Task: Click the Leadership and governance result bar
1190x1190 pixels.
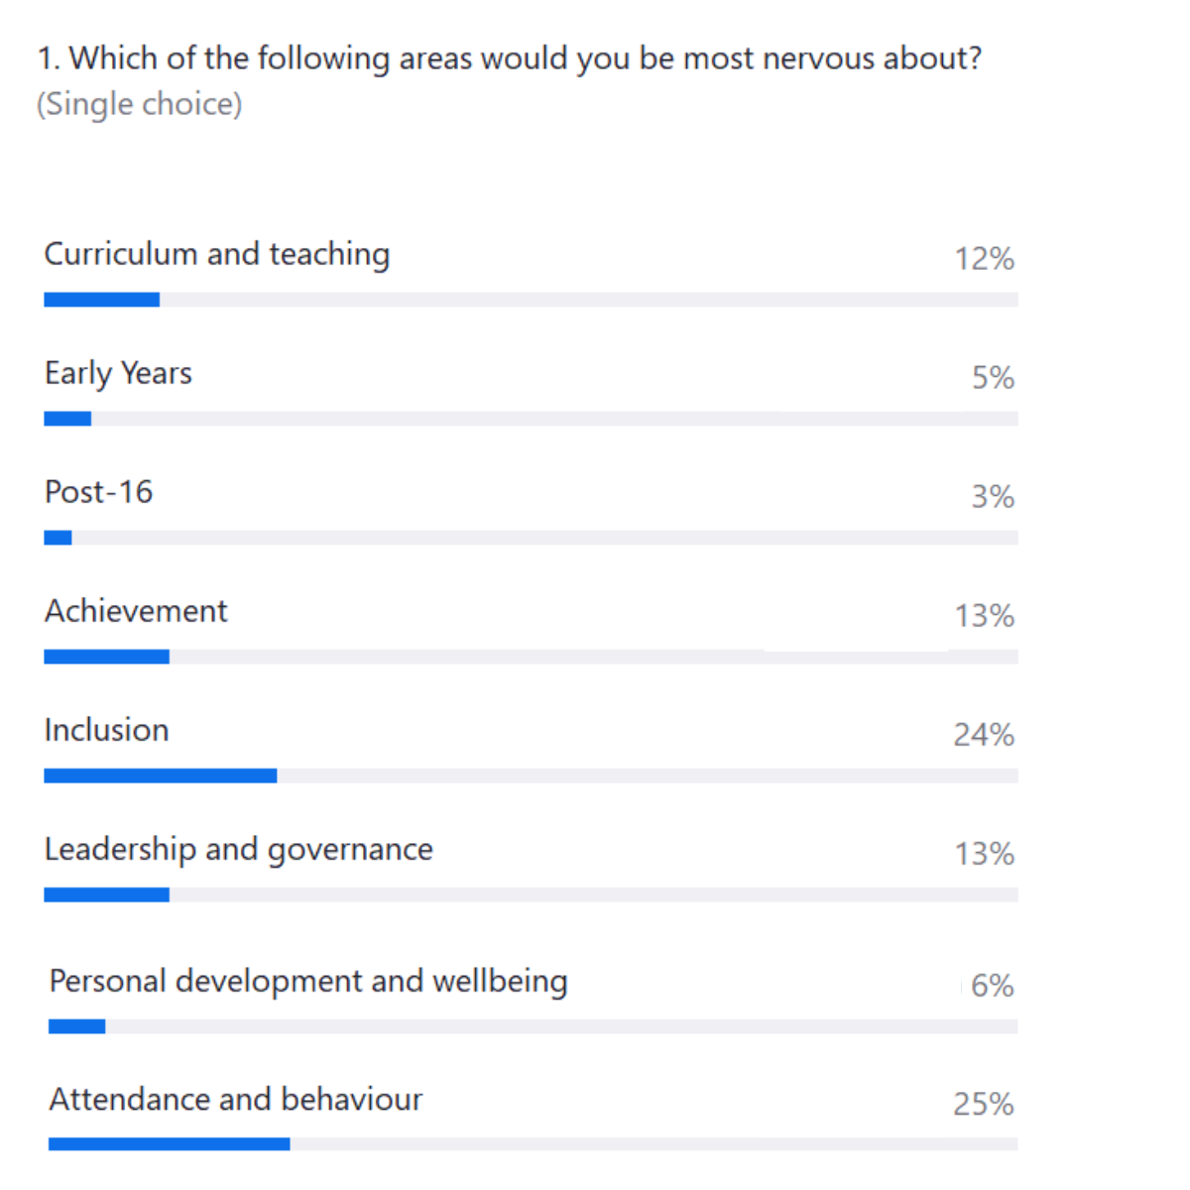Action: 531,894
